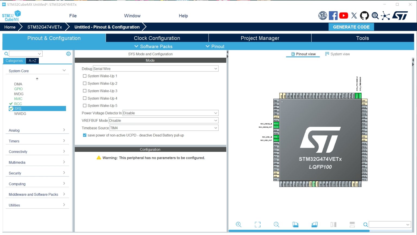Open the GitHub link icon
The width and height of the screenshot is (417, 235).
click(364, 16)
